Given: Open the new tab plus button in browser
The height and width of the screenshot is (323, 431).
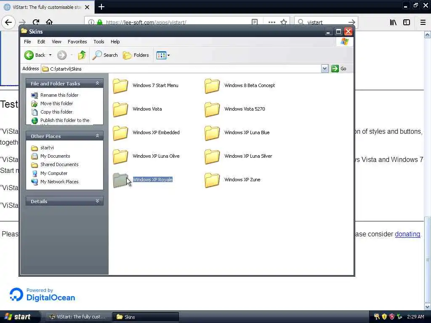Looking at the screenshot, I should coord(101,7).
